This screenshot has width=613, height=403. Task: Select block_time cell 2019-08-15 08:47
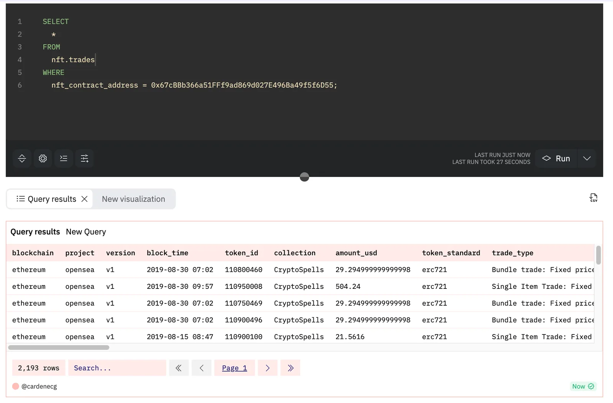click(x=180, y=337)
